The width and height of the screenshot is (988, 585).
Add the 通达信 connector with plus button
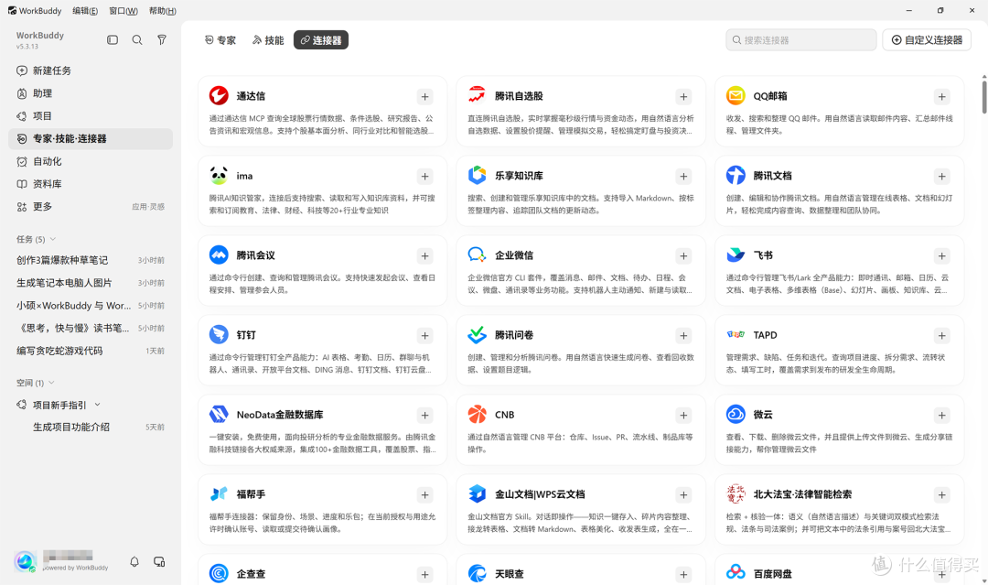pos(424,96)
